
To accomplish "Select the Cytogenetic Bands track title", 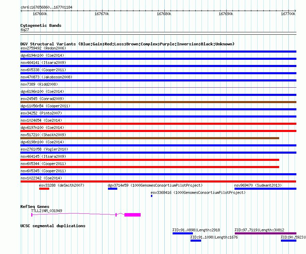I will 41,25.
